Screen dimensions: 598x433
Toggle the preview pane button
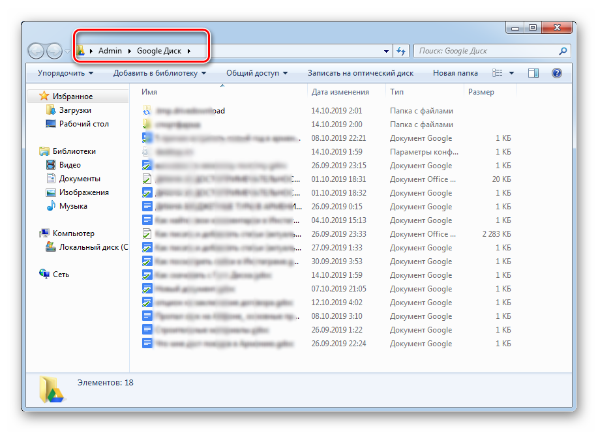point(533,73)
